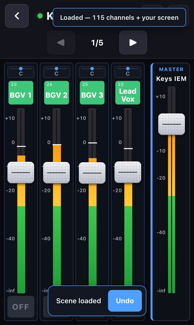
Task: Click the -40 mark on the master scale
Action: coord(161,232)
